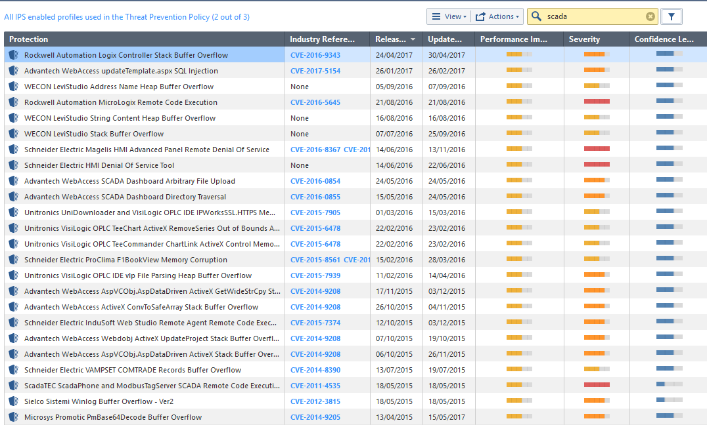707x425 pixels.
Task: Open CVE-2016-0855 reference link
Action: click(x=315, y=197)
